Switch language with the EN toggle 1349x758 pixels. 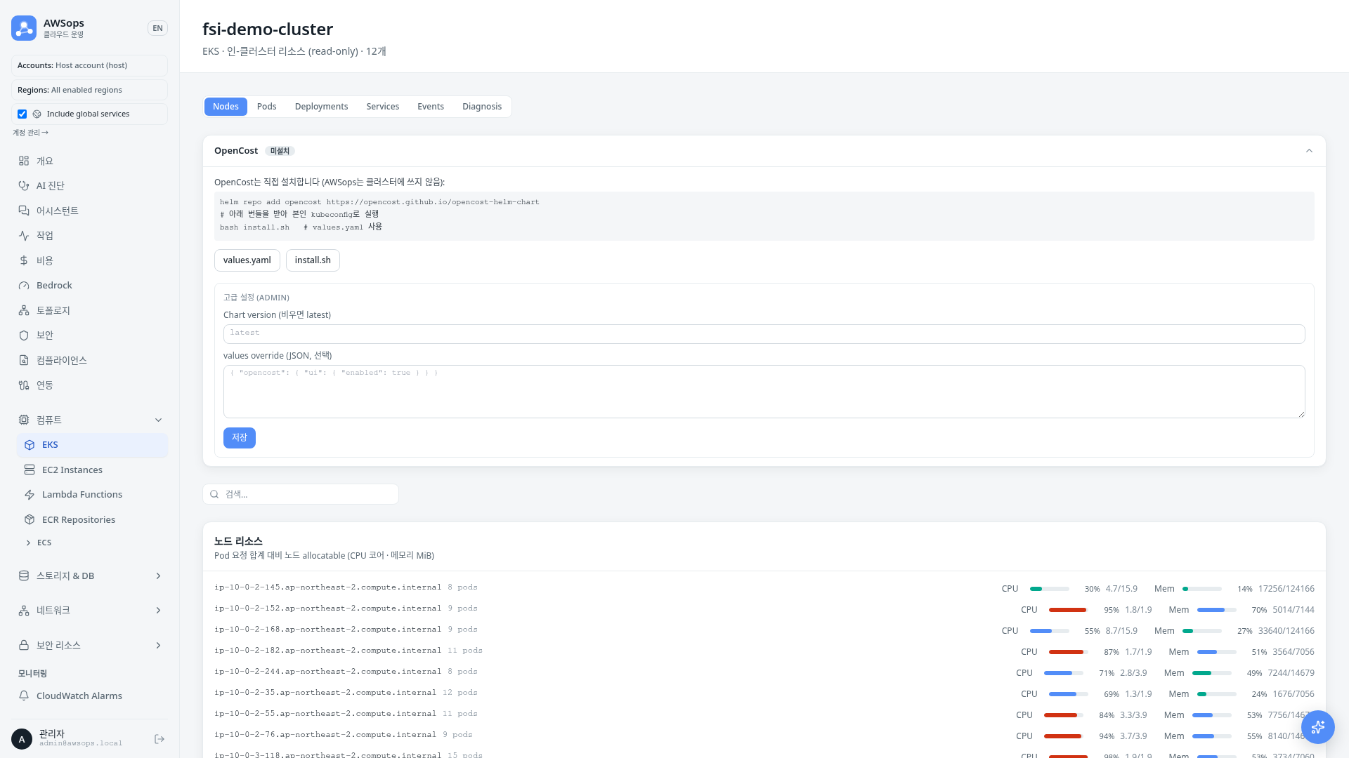(157, 28)
